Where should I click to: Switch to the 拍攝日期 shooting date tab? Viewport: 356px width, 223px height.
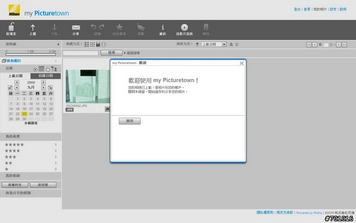click(46, 76)
